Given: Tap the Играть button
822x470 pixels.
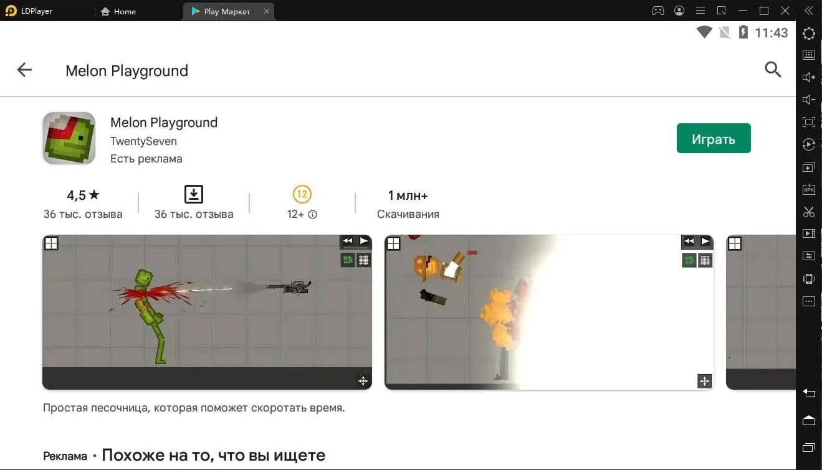Looking at the screenshot, I should [x=714, y=139].
